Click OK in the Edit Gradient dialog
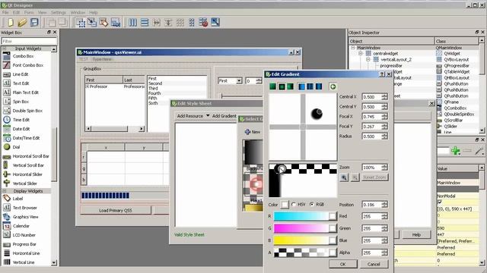The width and height of the screenshot is (487, 273). click(343, 264)
